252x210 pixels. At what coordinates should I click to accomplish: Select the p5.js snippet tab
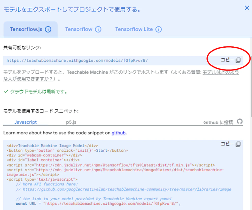coord(71,122)
